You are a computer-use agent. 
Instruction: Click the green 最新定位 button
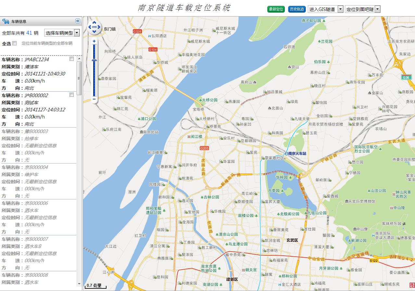tap(276, 9)
